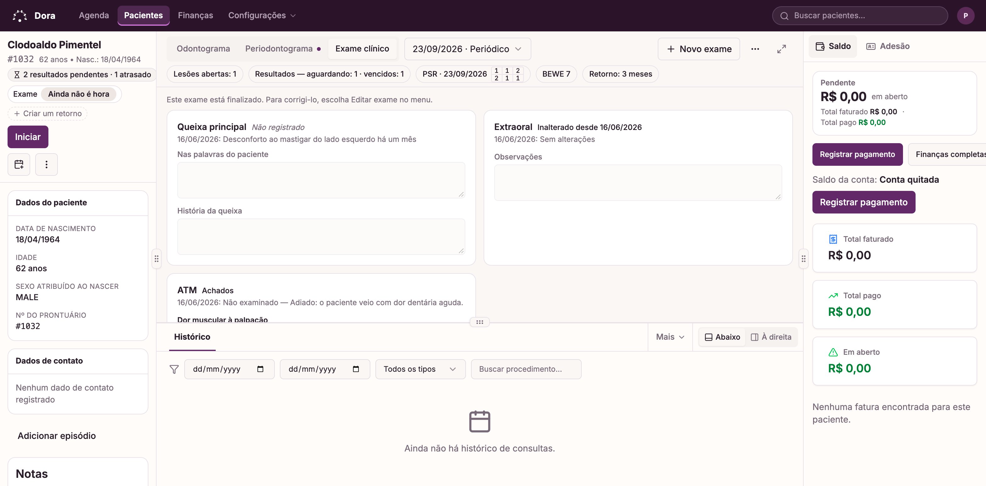Image resolution: width=986 pixels, height=486 pixels.
Task: Switch history panel to À direita
Action: coord(771,337)
